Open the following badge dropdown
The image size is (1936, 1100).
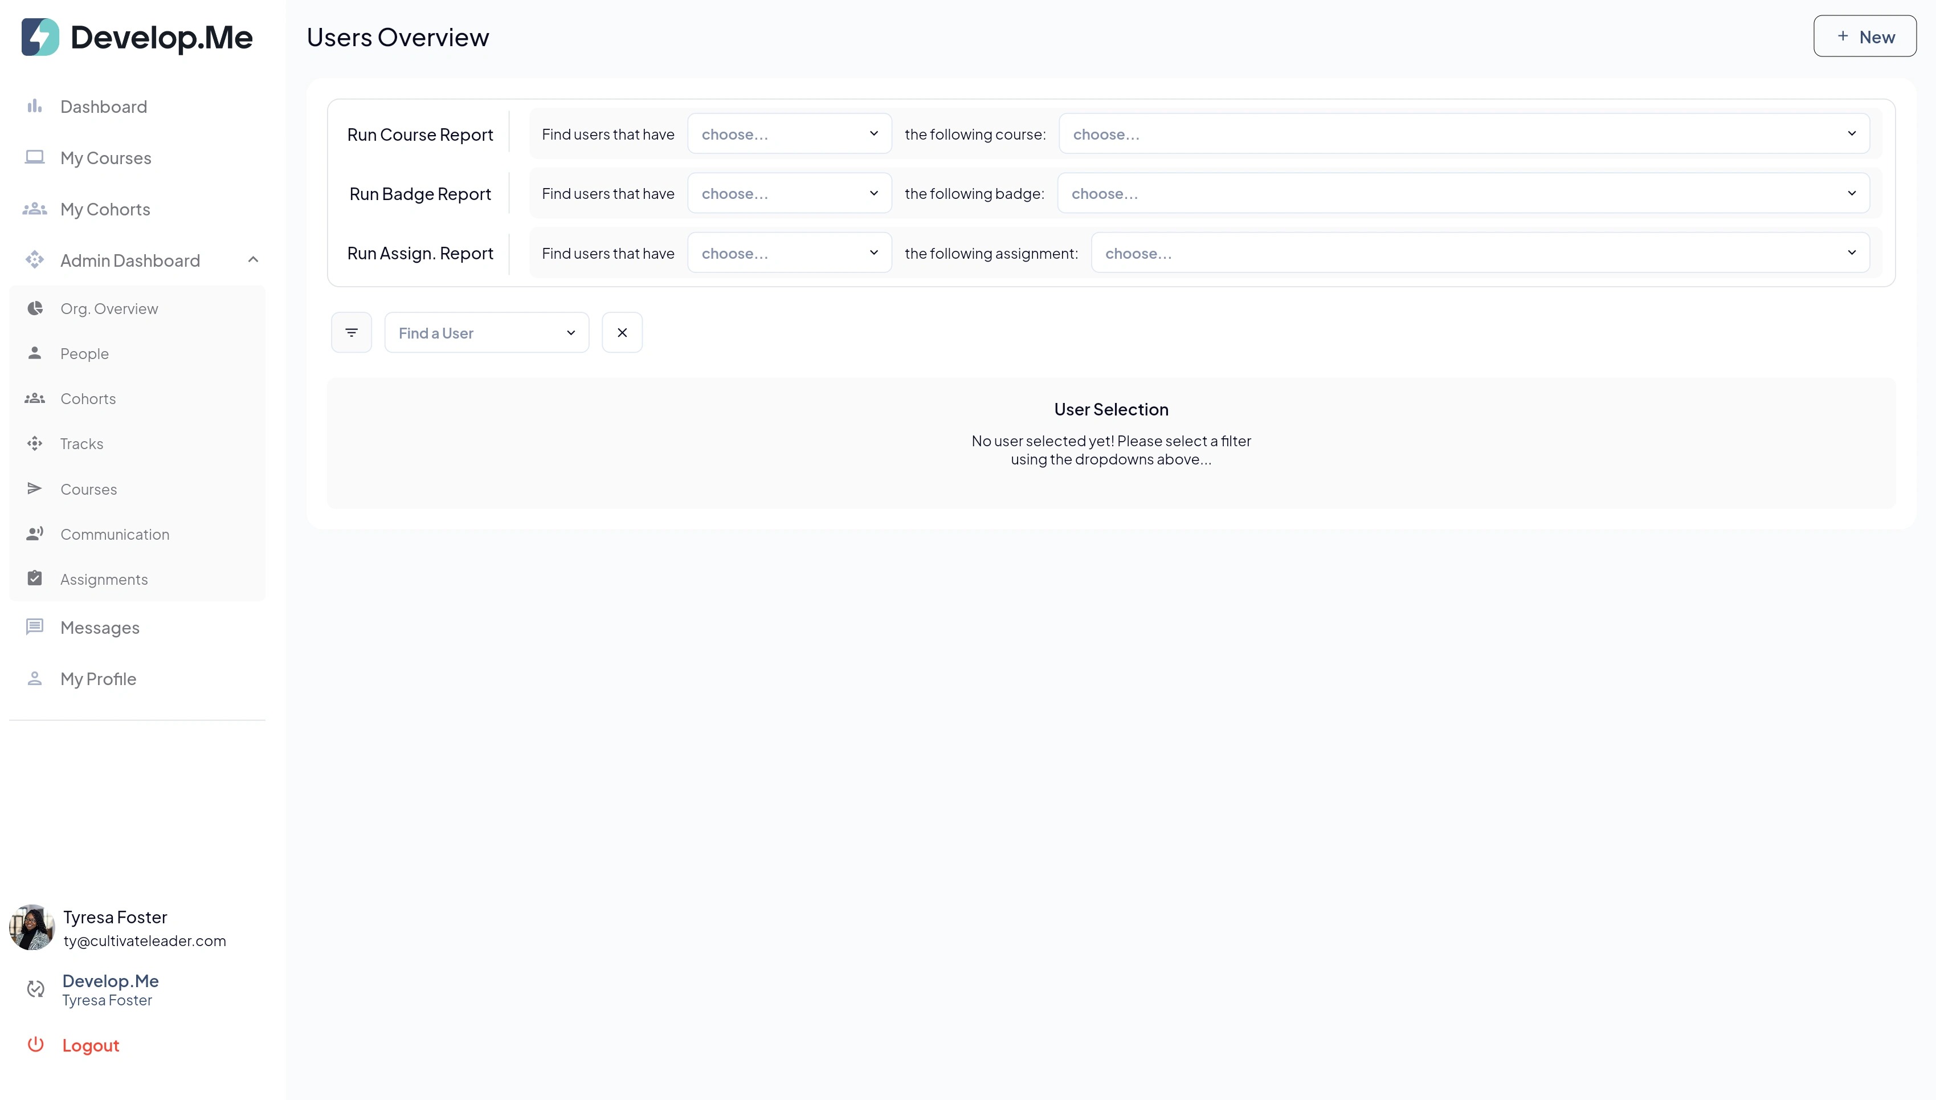tap(1463, 193)
